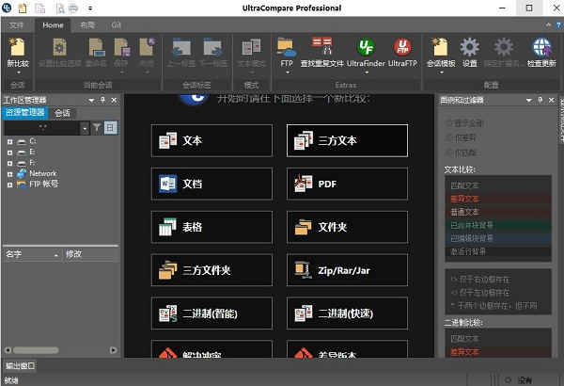
Task: Click the UltraCompare logo in title bar
Action: (x=7, y=8)
